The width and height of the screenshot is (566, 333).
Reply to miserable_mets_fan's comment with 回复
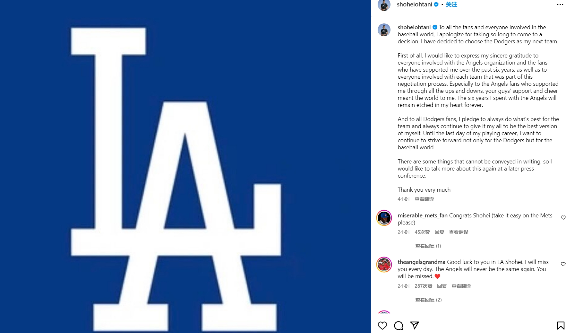(439, 232)
